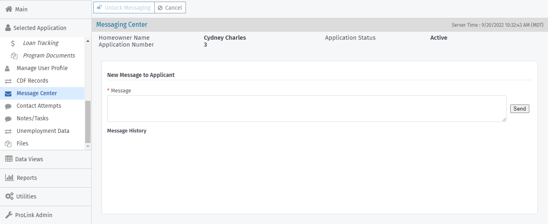Click the Unlock Messaging button
Screen dimensions: 548x224
coord(124,8)
